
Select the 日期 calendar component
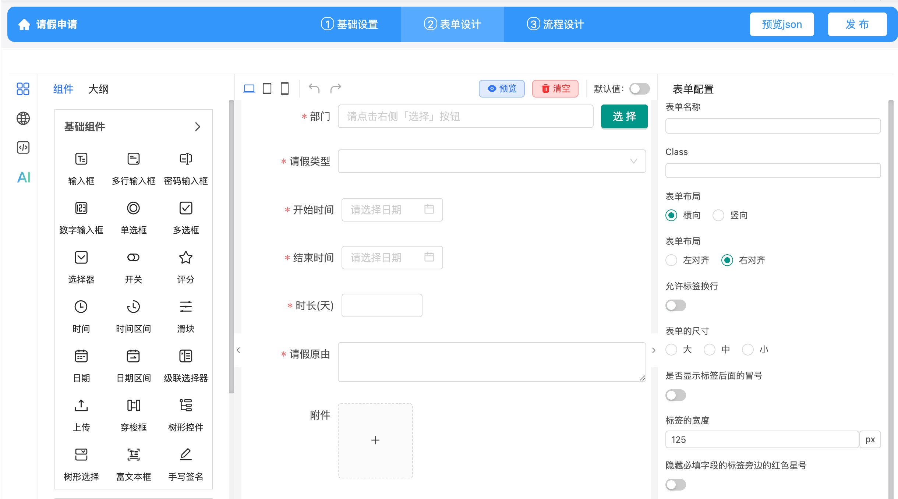(81, 365)
